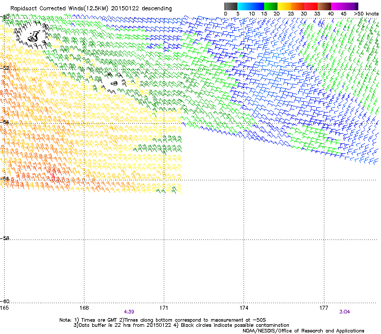
Task: Click the NOAA/NESDIS credit text
Action: click(303, 331)
